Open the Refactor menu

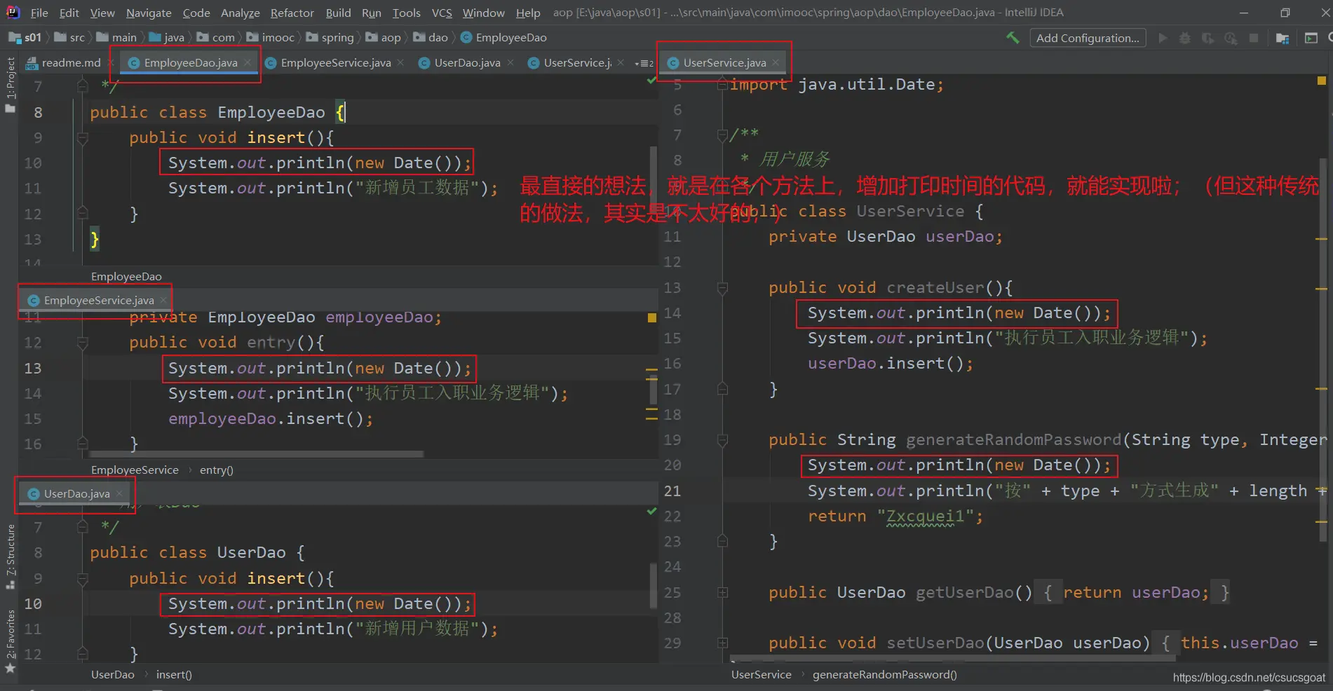coord(292,13)
